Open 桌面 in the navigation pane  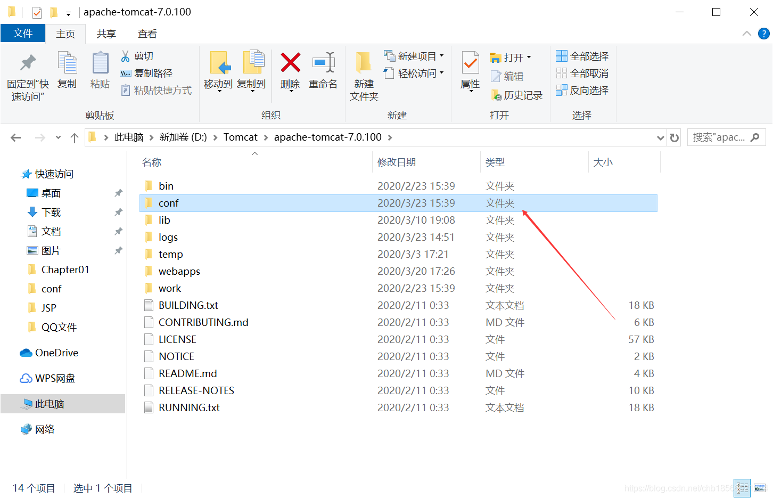pos(44,193)
